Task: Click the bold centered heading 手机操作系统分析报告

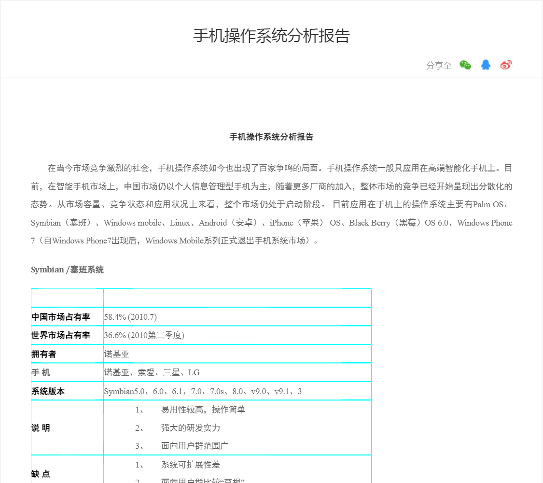Action: coord(271,137)
